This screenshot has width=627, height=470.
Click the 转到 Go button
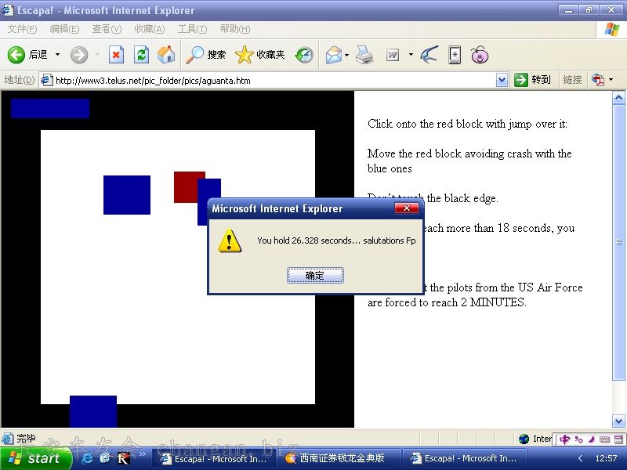(x=533, y=80)
